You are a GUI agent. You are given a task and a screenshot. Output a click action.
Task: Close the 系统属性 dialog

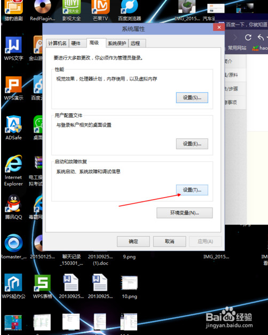[x=219, y=27]
